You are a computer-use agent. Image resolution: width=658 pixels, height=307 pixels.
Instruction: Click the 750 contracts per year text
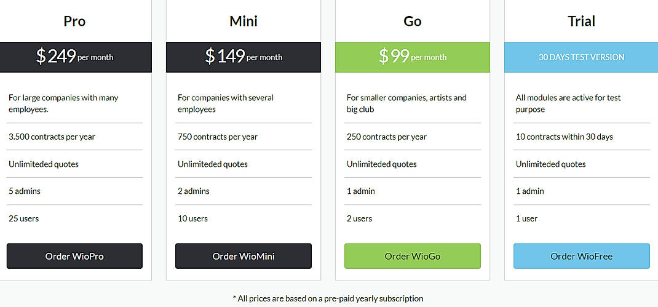click(x=218, y=137)
